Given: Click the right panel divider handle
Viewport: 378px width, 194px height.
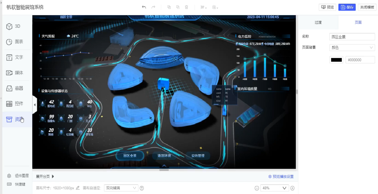Looking at the screenshot, I should 297,92.
